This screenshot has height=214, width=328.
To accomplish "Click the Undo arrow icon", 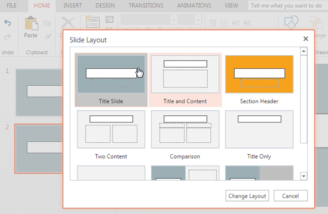I will tap(7, 23).
